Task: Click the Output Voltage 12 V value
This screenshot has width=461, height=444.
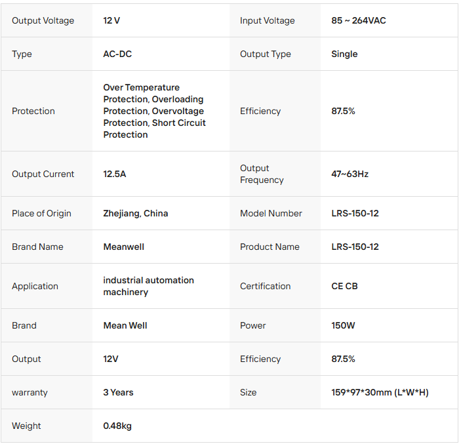Action: coord(111,20)
